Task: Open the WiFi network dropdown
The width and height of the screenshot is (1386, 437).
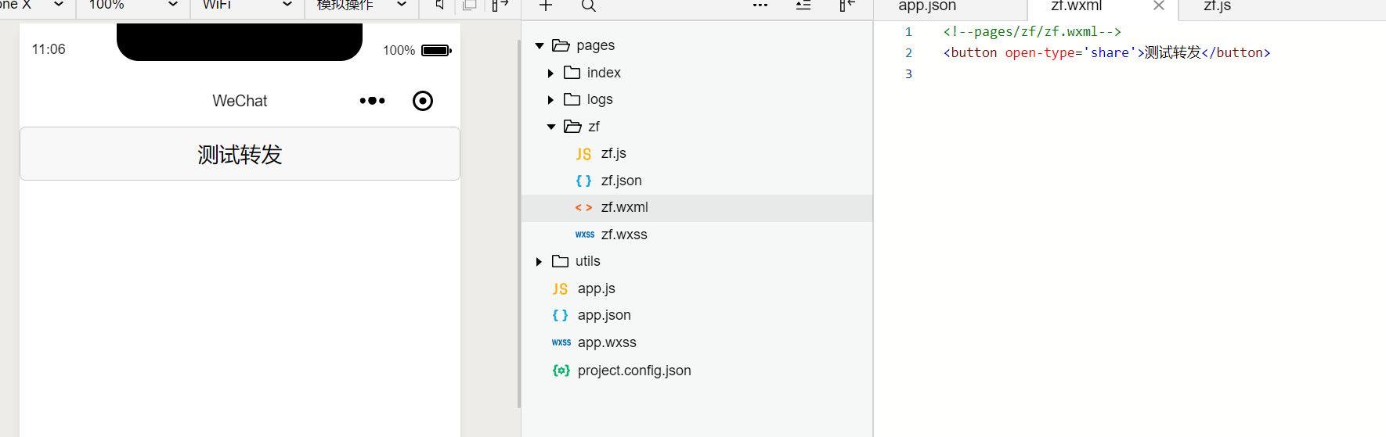Action: tap(247, 5)
